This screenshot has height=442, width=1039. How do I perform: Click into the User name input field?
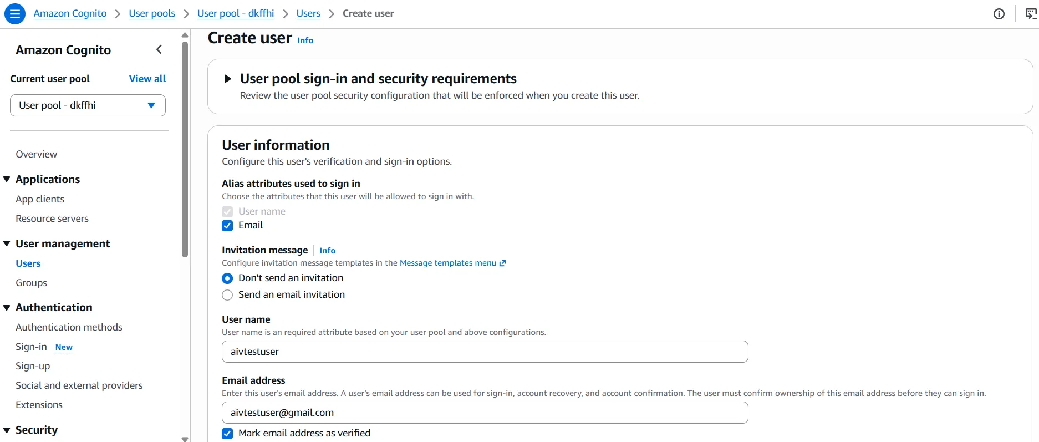tap(485, 352)
